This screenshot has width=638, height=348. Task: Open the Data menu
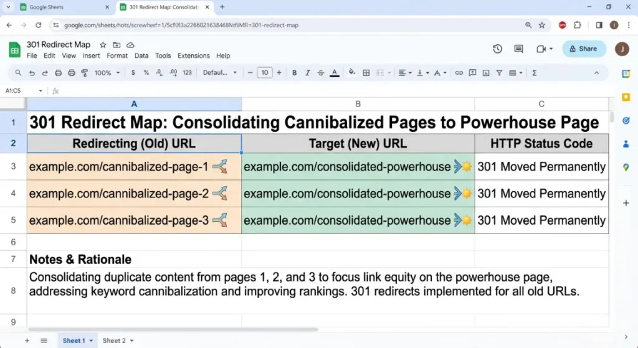click(141, 55)
